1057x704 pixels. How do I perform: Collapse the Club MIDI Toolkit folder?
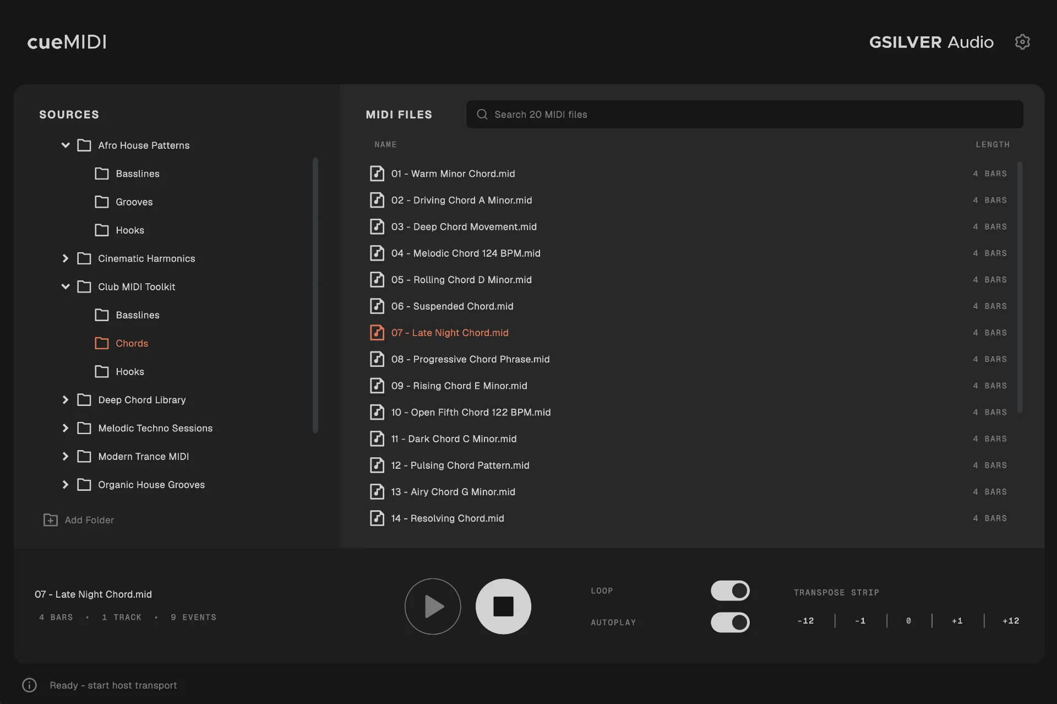pos(66,286)
